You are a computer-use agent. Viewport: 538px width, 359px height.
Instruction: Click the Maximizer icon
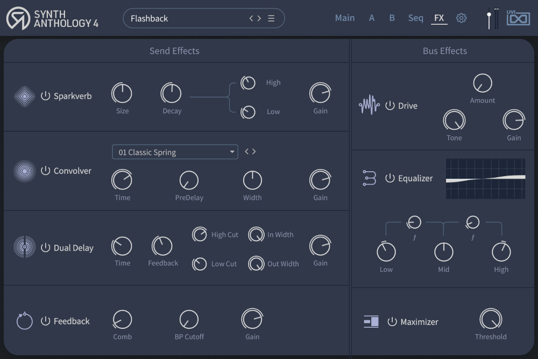371,321
